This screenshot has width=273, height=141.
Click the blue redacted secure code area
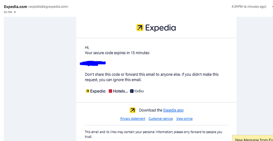click(92, 63)
